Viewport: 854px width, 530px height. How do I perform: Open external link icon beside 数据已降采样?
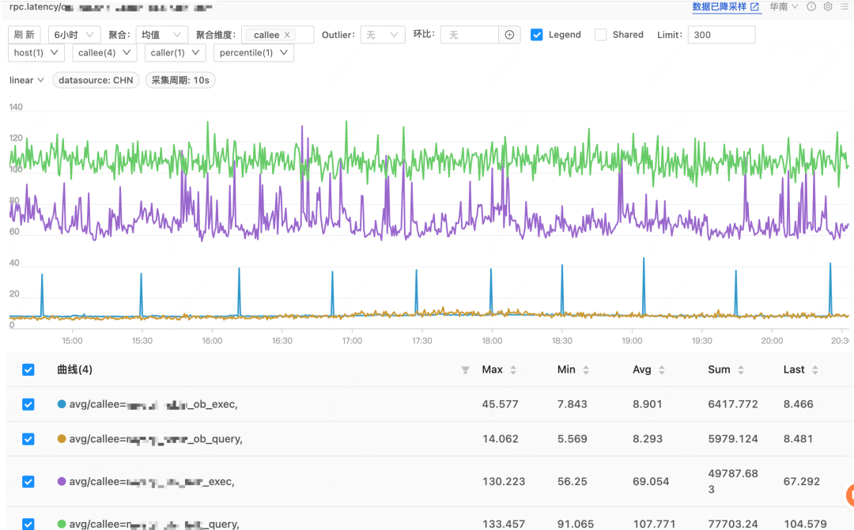pyautogui.click(x=754, y=7)
